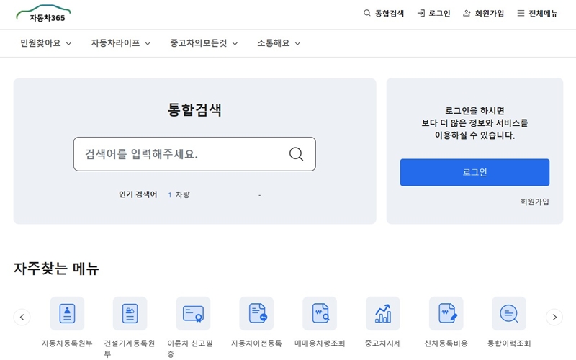
Task: Open the 건설기계등록원부 icon
Action: click(x=130, y=314)
